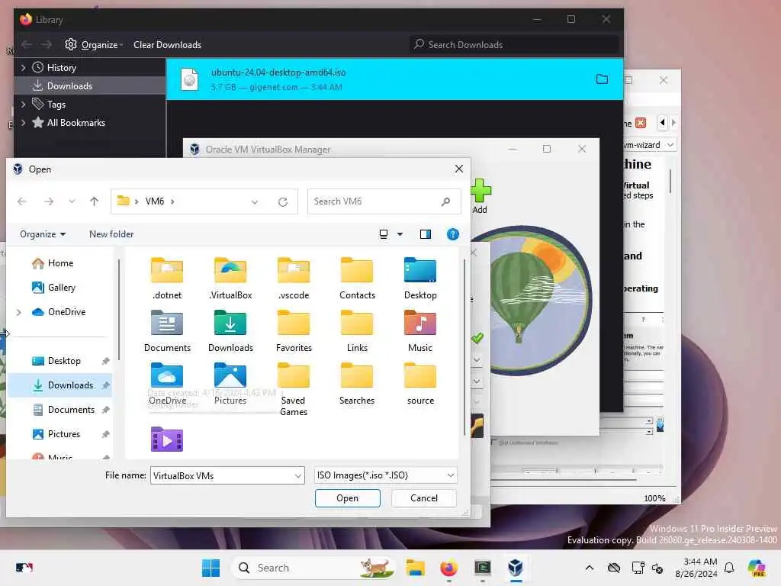Open the Windows Start menu
The height and width of the screenshot is (586, 781).
[x=211, y=568]
